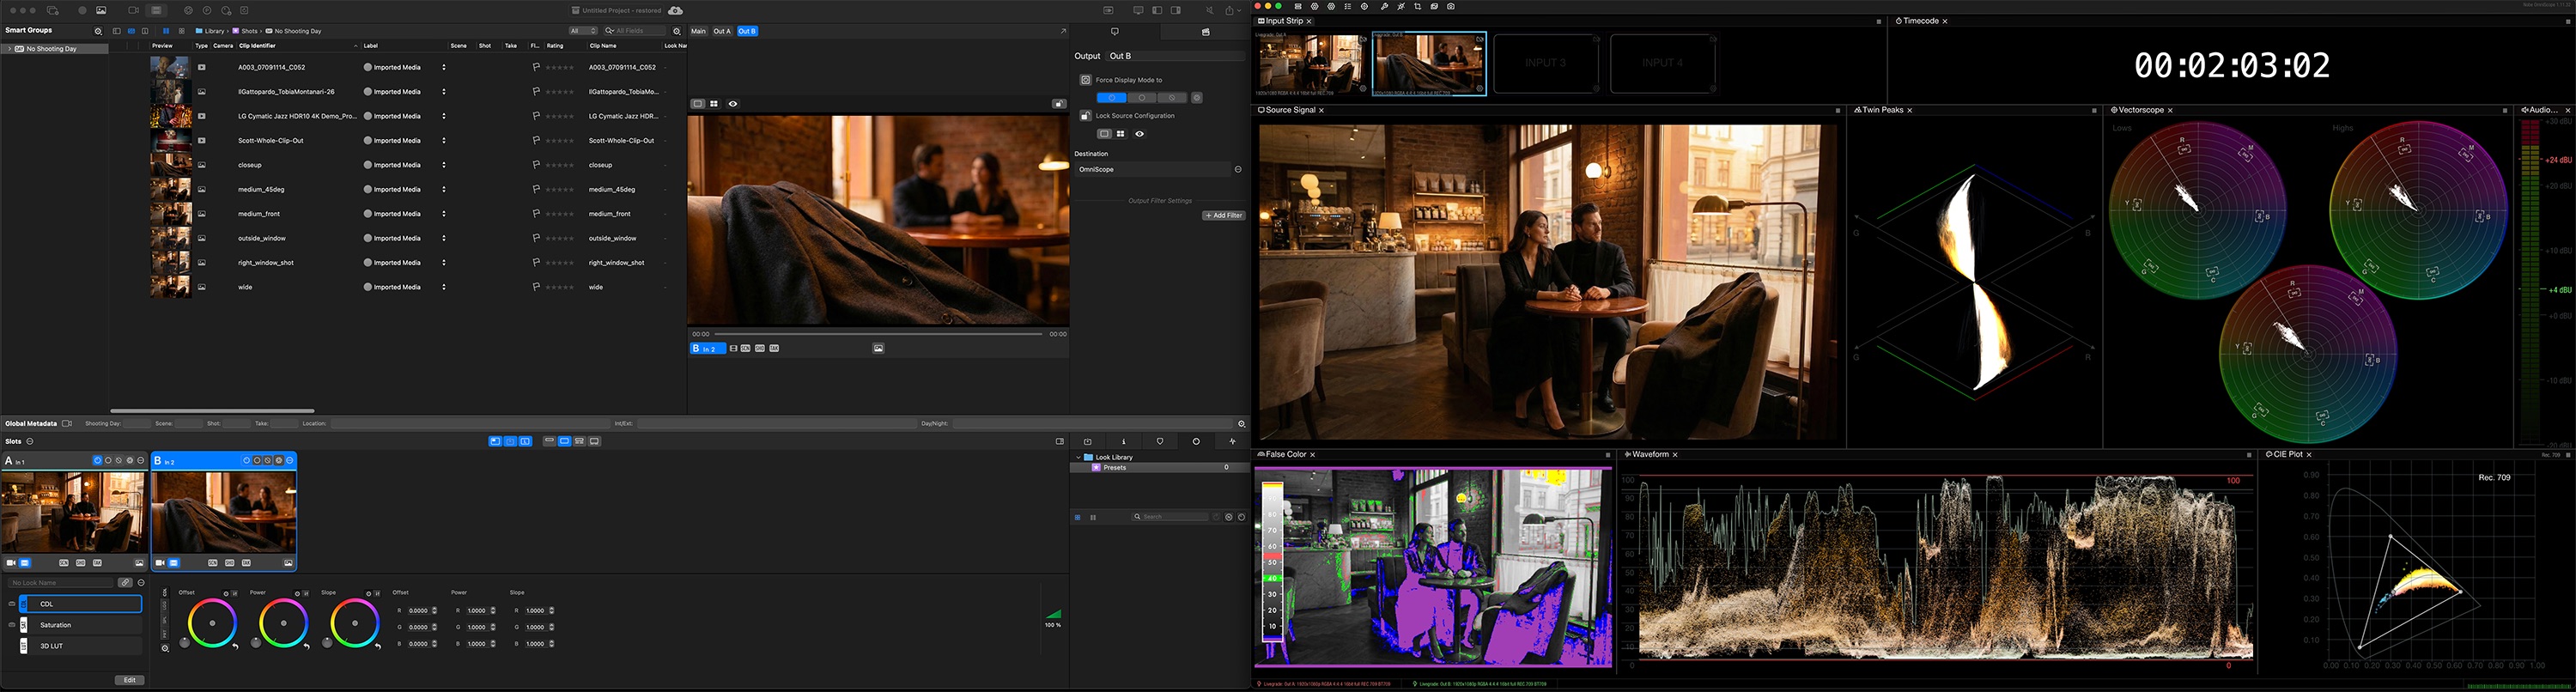Collapse the Look Library folder
Image resolution: width=2576 pixels, height=692 pixels.
point(1078,457)
